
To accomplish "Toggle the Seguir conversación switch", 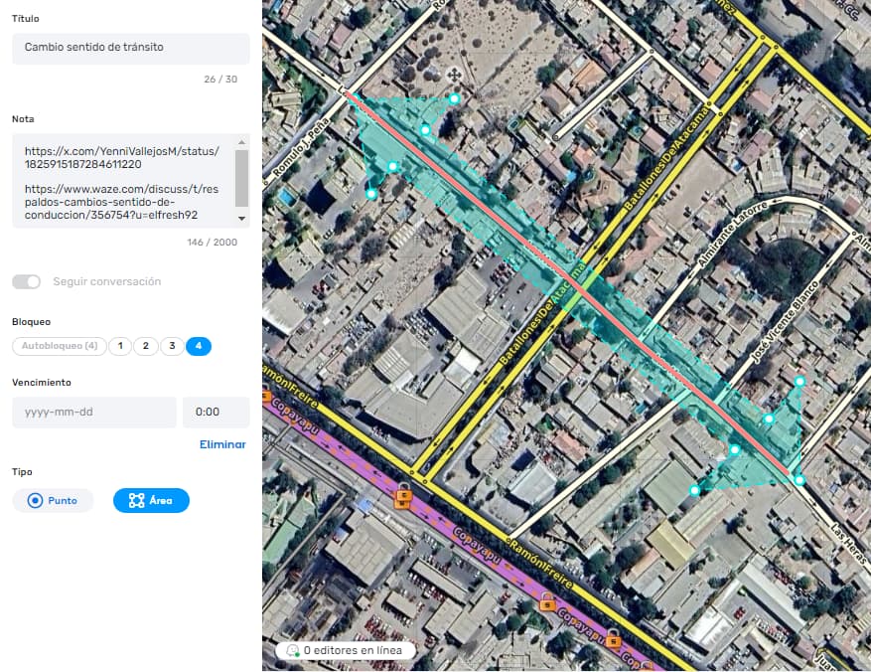I will (27, 281).
